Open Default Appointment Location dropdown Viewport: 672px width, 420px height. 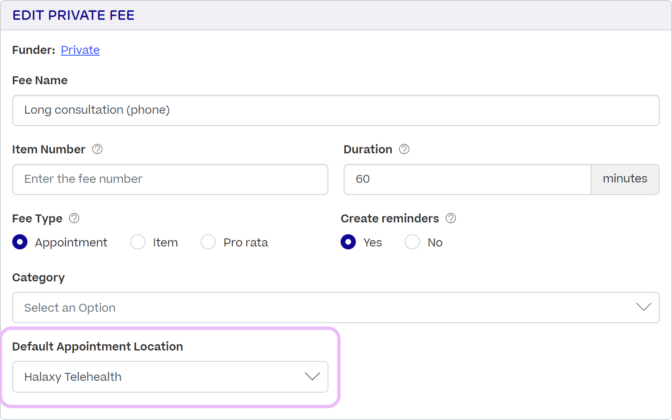click(170, 377)
